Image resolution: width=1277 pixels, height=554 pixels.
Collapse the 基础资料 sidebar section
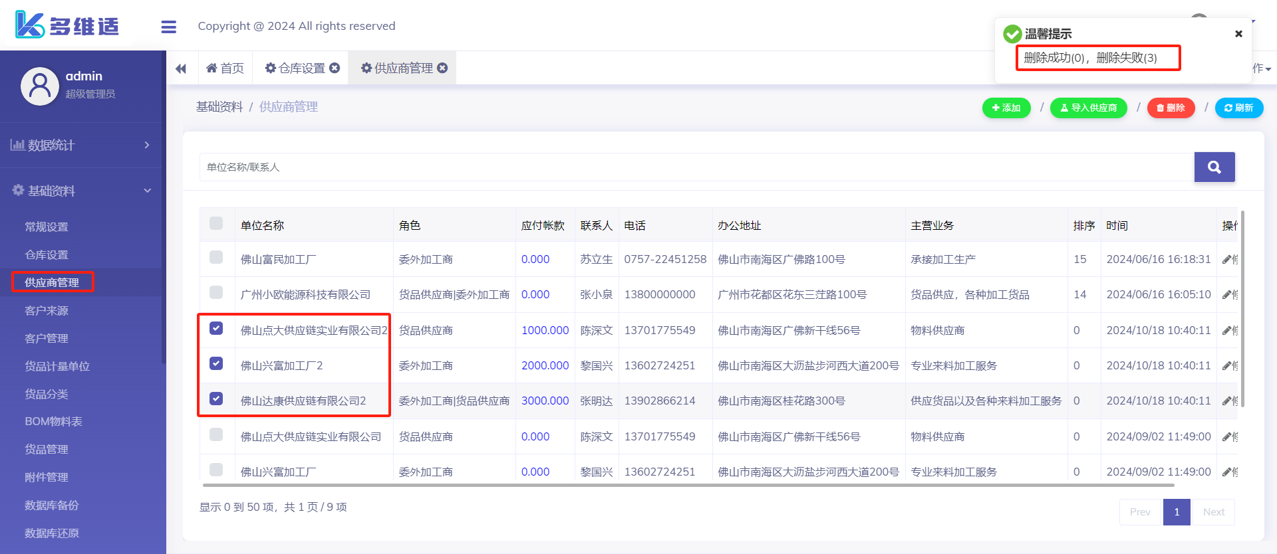pos(81,191)
